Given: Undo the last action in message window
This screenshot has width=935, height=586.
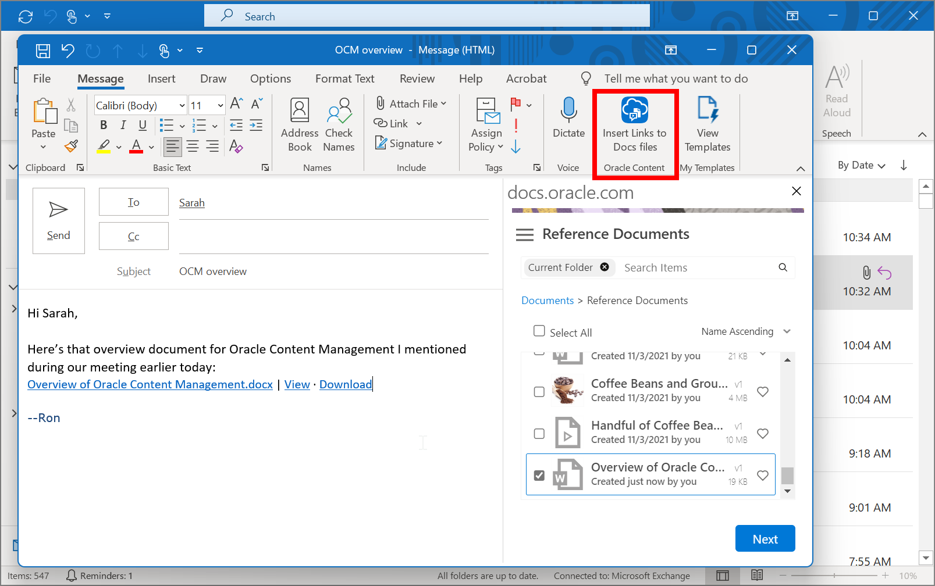Looking at the screenshot, I should [68, 51].
